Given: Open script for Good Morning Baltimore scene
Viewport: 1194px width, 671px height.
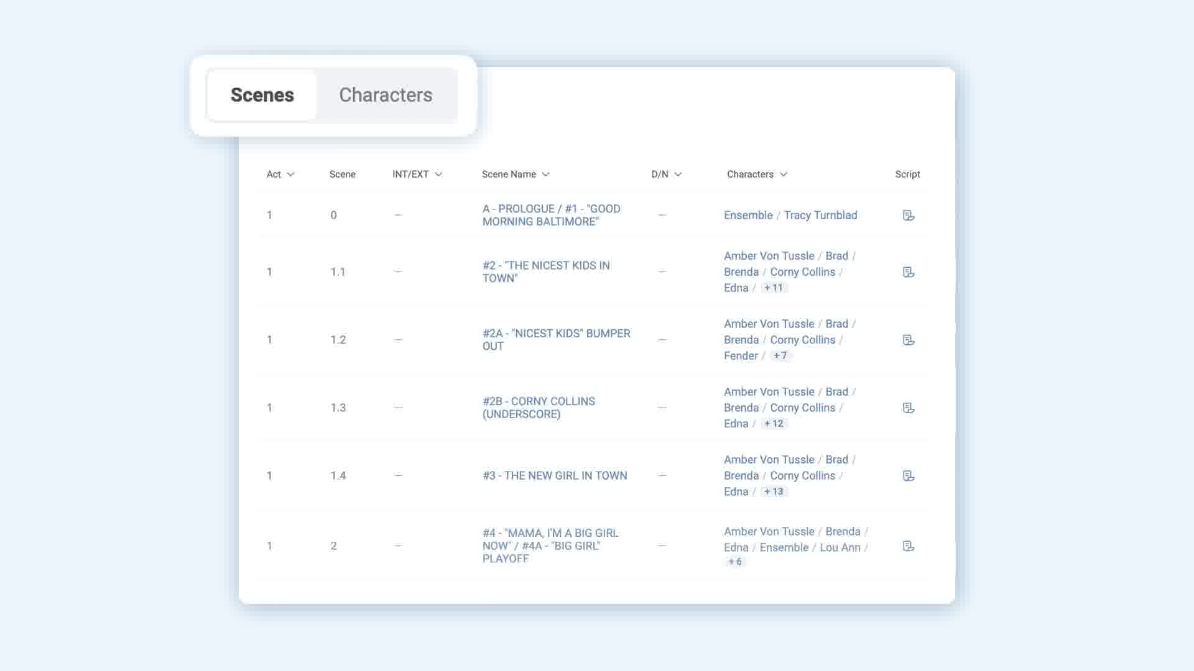Looking at the screenshot, I should pos(908,215).
